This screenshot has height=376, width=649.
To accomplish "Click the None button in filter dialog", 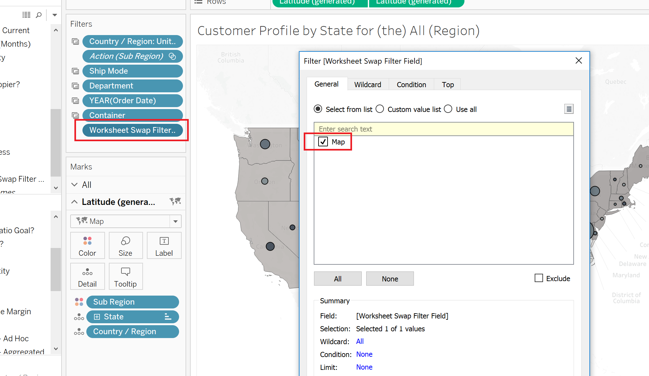I will point(390,279).
